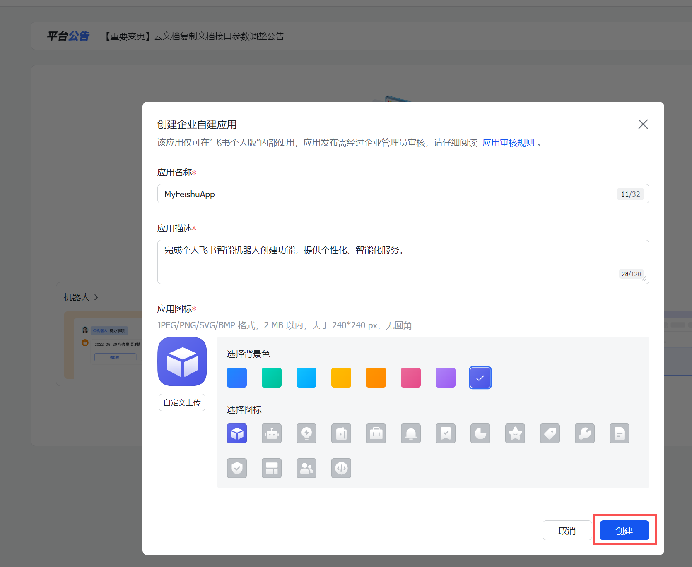Open the 应用审核规则 link
This screenshot has height=567, width=692.
509,143
